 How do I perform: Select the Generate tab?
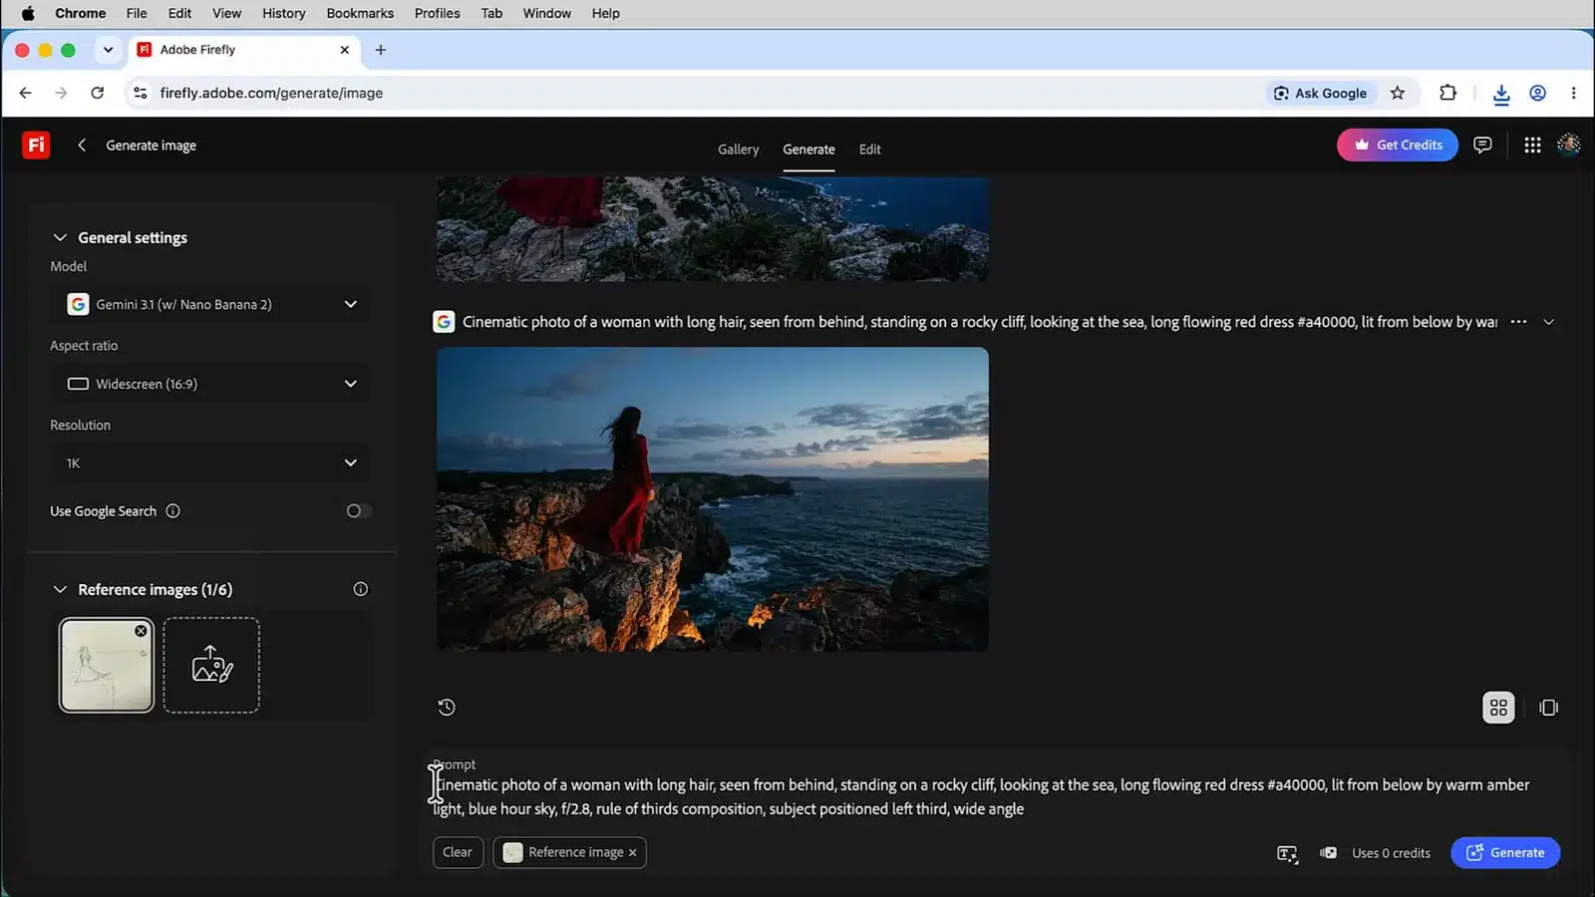808,149
